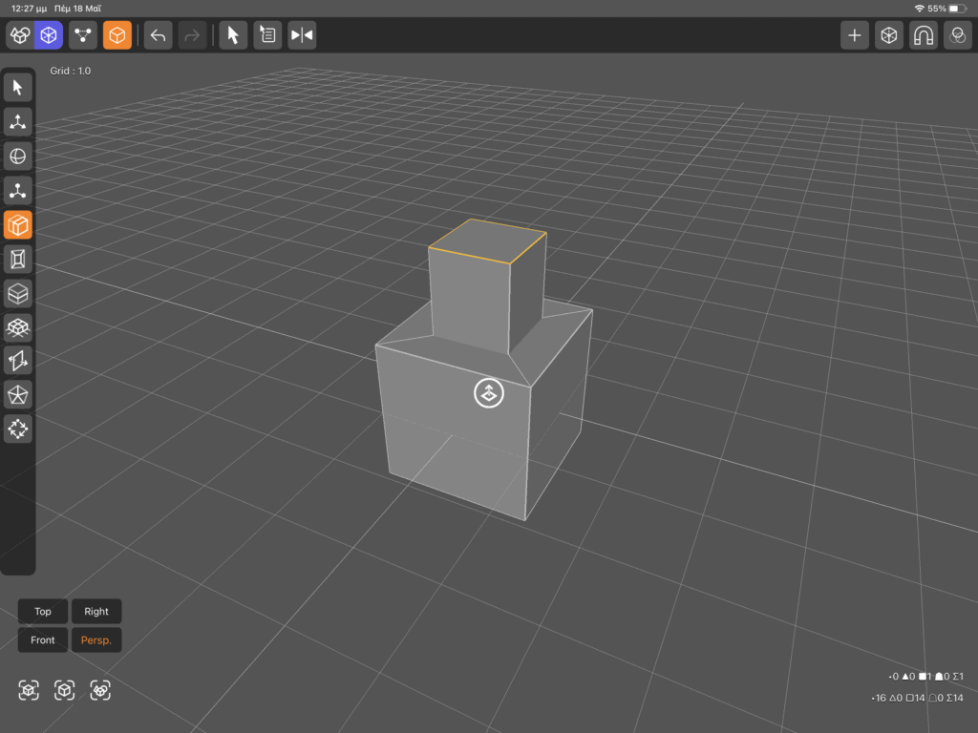
Task: Click the wireframe mesh-on-grid tool in sidebar
Action: tap(18, 327)
